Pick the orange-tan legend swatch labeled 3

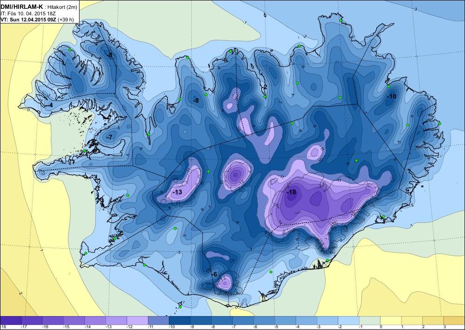pos(454,320)
